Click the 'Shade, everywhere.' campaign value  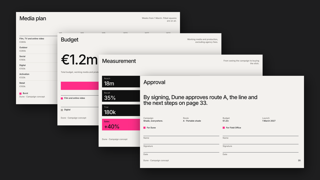point(153,121)
